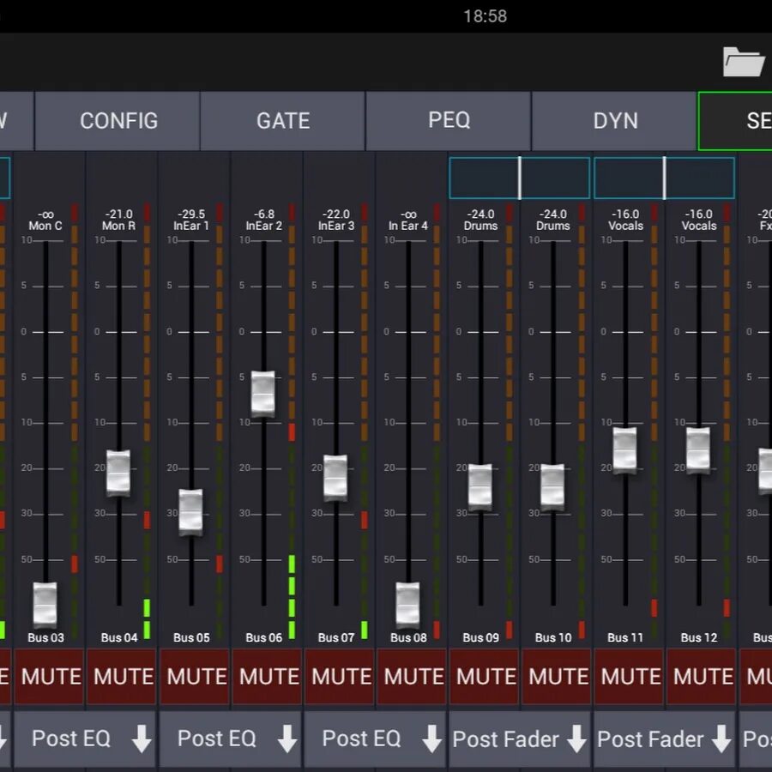The height and width of the screenshot is (772, 772).
Task: Select the InEar 2 channel name
Action: click(x=264, y=226)
